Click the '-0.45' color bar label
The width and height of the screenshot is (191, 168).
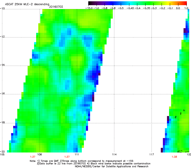[x=130, y=8]
